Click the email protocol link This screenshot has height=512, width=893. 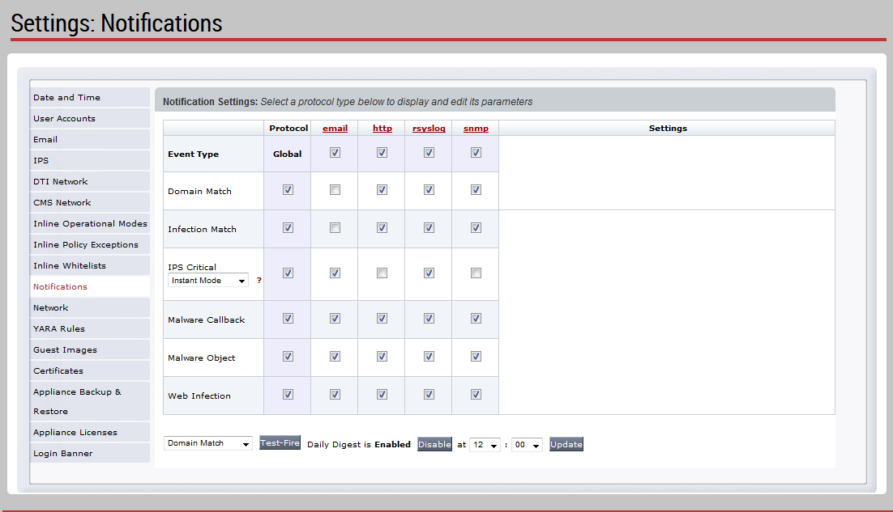pyautogui.click(x=335, y=129)
